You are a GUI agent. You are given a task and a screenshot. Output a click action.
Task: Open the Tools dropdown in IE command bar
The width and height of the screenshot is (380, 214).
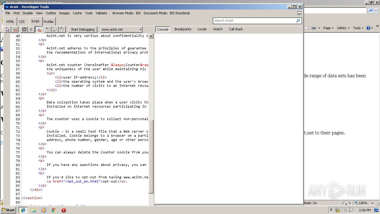(x=358, y=28)
